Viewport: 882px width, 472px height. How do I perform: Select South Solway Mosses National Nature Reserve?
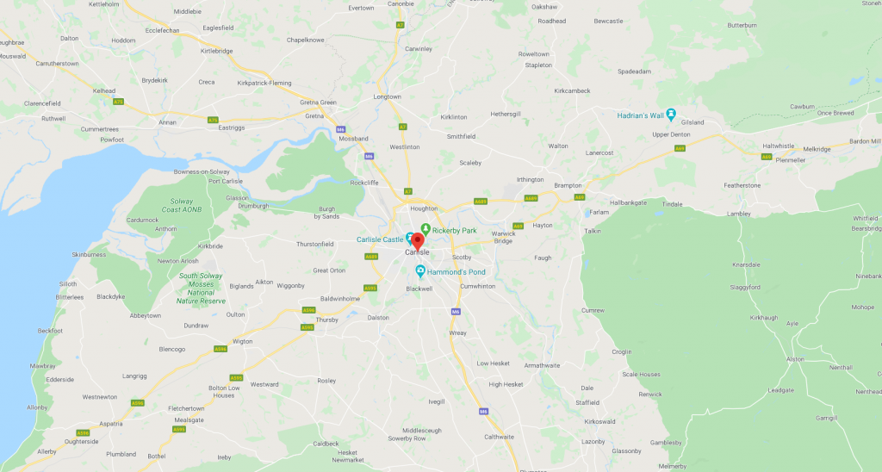[201, 288]
